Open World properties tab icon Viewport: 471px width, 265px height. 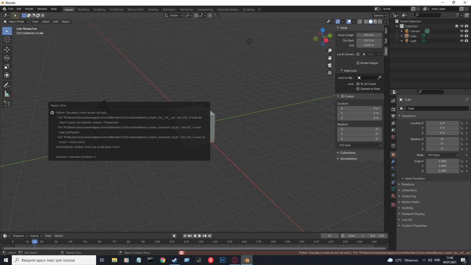(393, 137)
